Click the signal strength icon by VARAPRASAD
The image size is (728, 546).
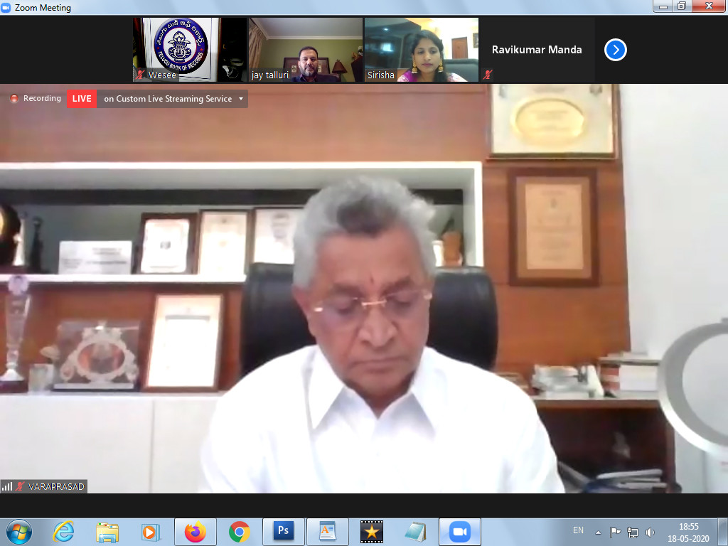coord(8,486)
